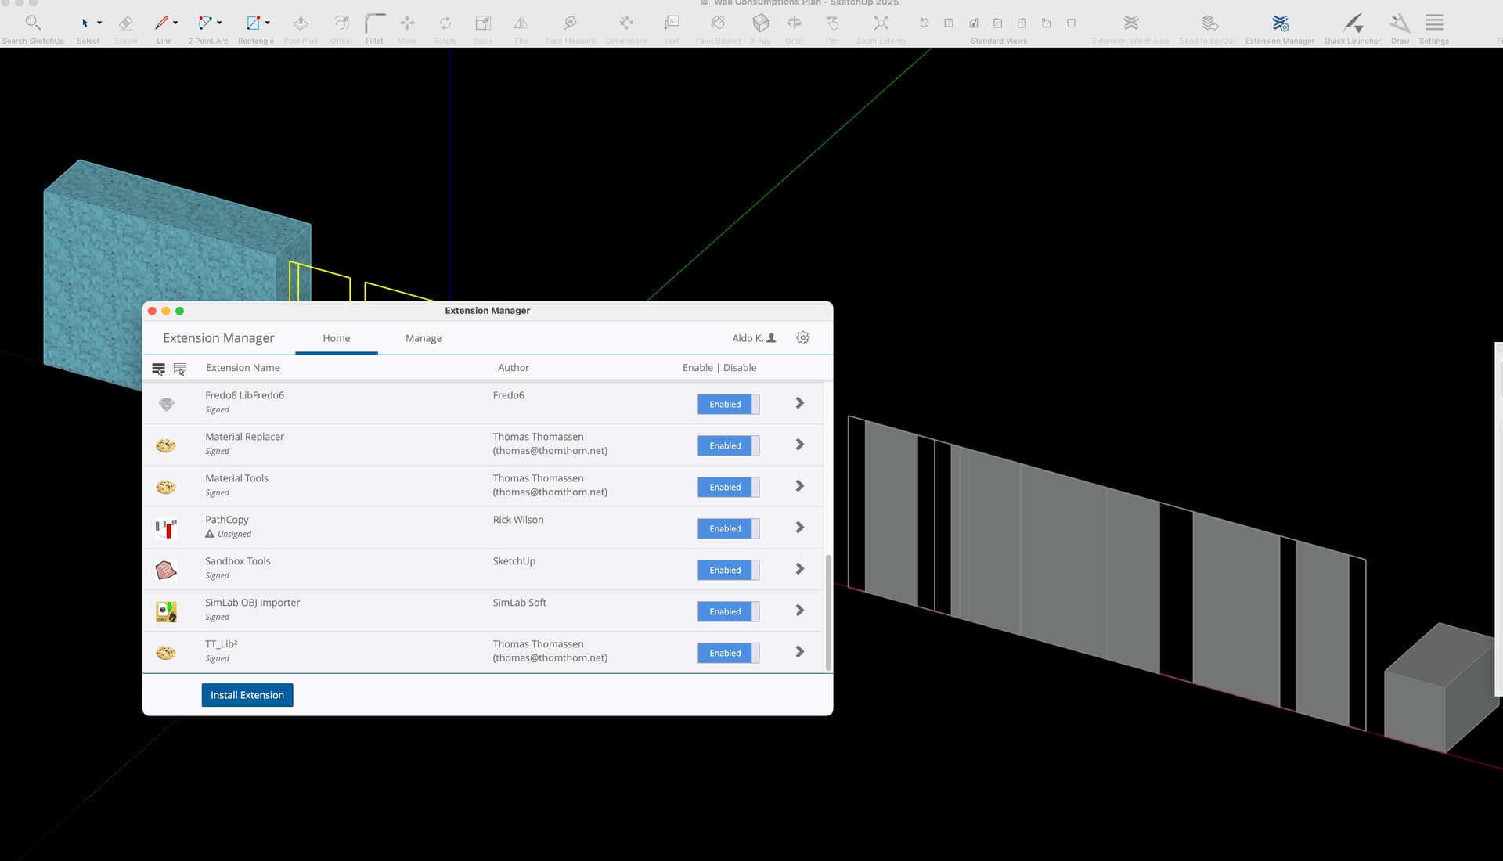Toggle Sandbox Tools Enabled switch
The image size is (1503, 861).
coord(728,570)
